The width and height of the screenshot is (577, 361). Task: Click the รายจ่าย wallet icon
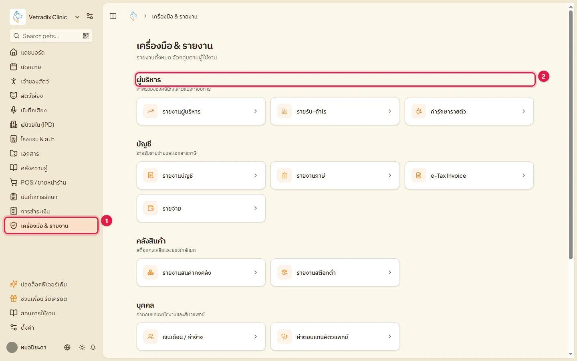click(x=151, y=208)
